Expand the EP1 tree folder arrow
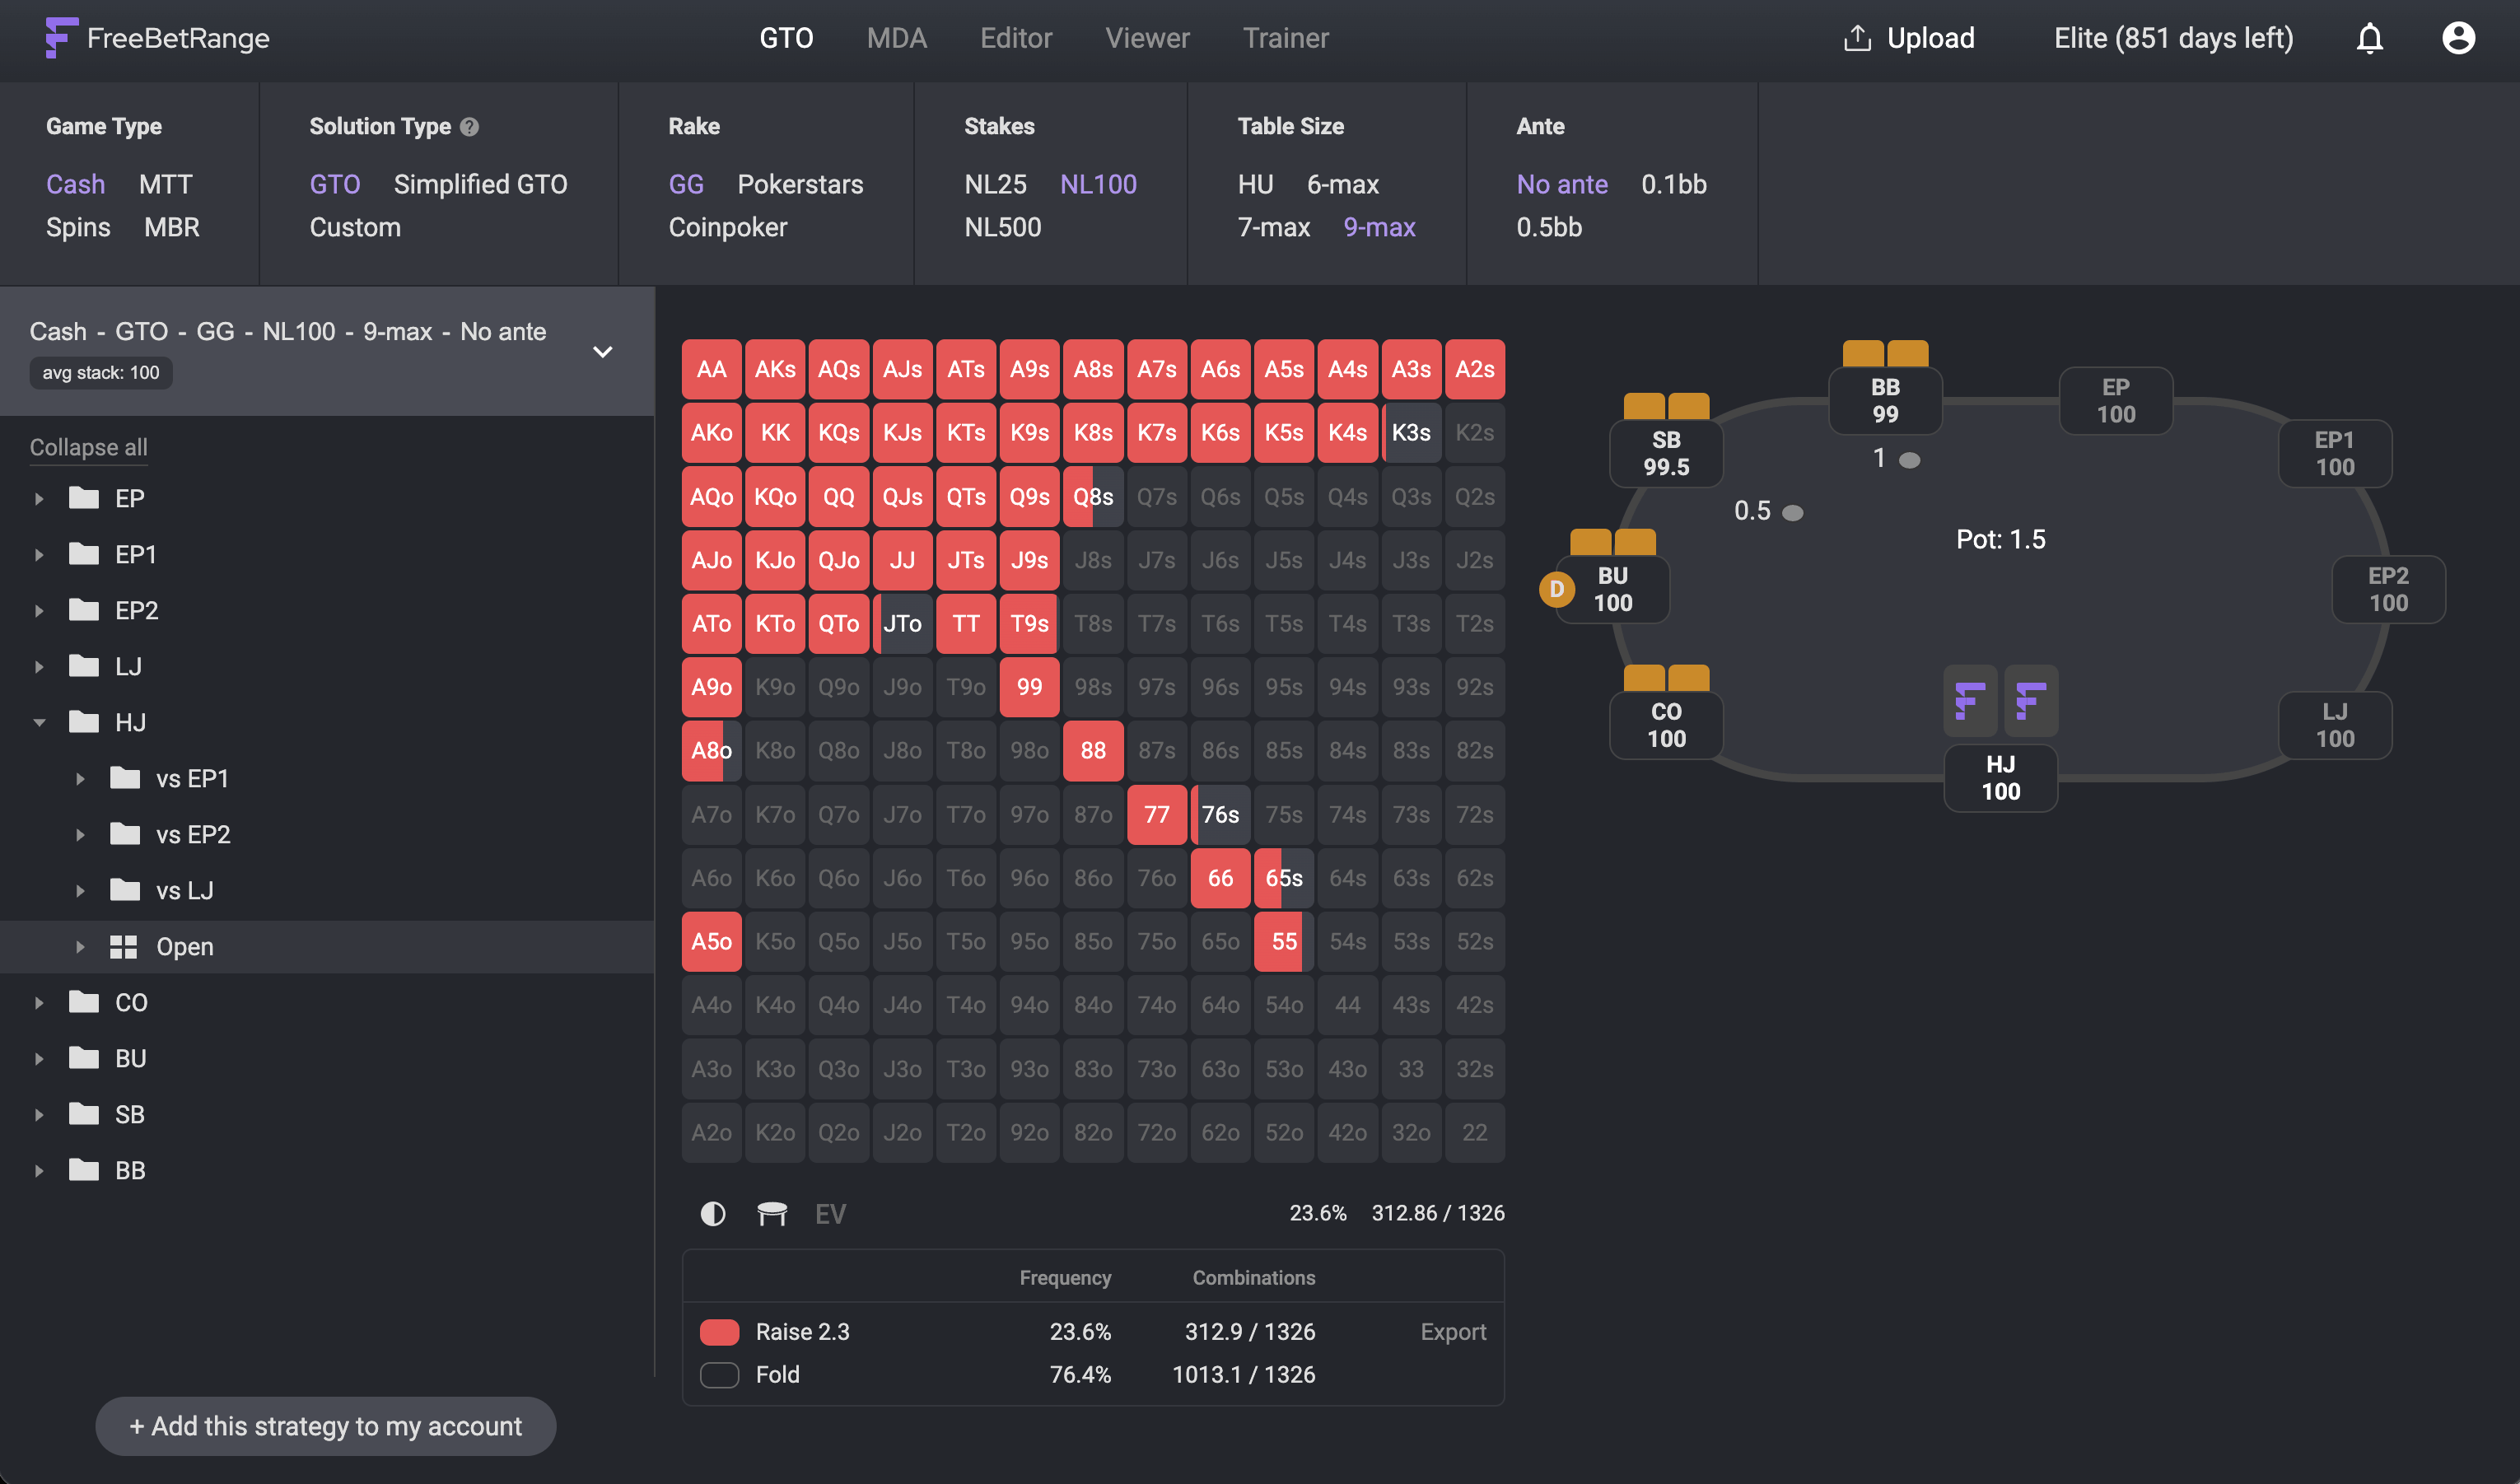 tap(39, 554)
